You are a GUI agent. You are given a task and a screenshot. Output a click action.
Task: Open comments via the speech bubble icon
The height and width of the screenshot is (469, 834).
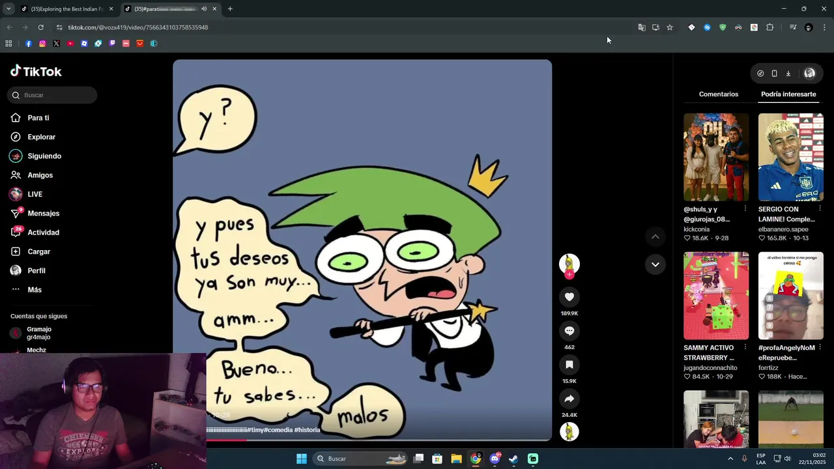tap(569, 331)
